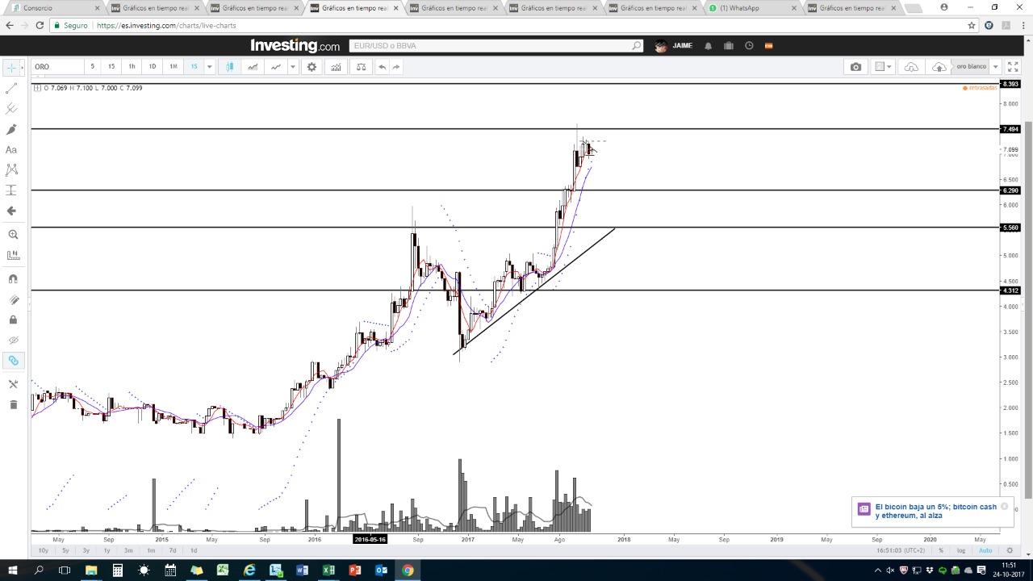The height and width of the screenshot is (581, 1033).
Task: Open the drawing tools properties icon
Action: (x=12, y=384)
